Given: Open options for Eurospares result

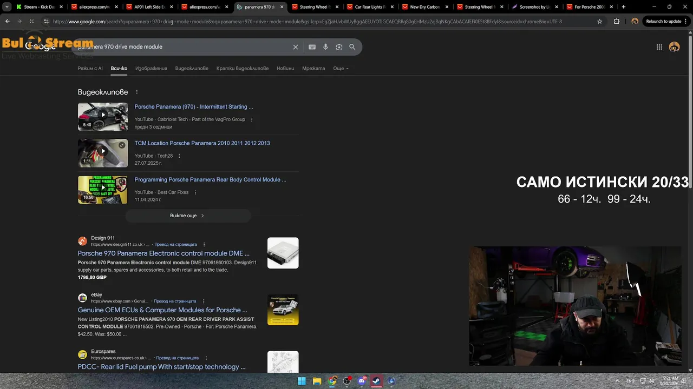Looking at the screenshot, I should tap(206, 358).
